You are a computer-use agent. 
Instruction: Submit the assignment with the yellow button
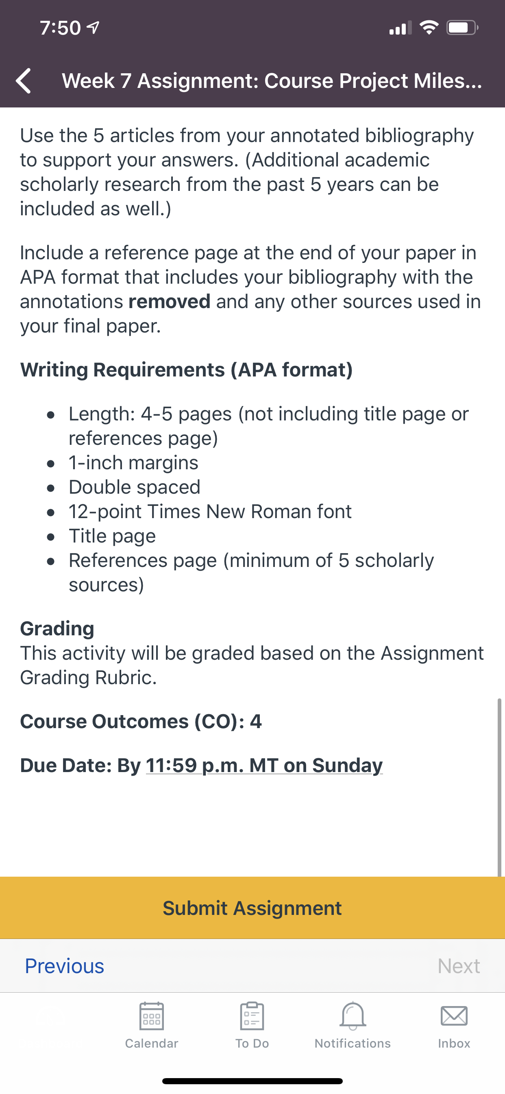tap(252, 908)
